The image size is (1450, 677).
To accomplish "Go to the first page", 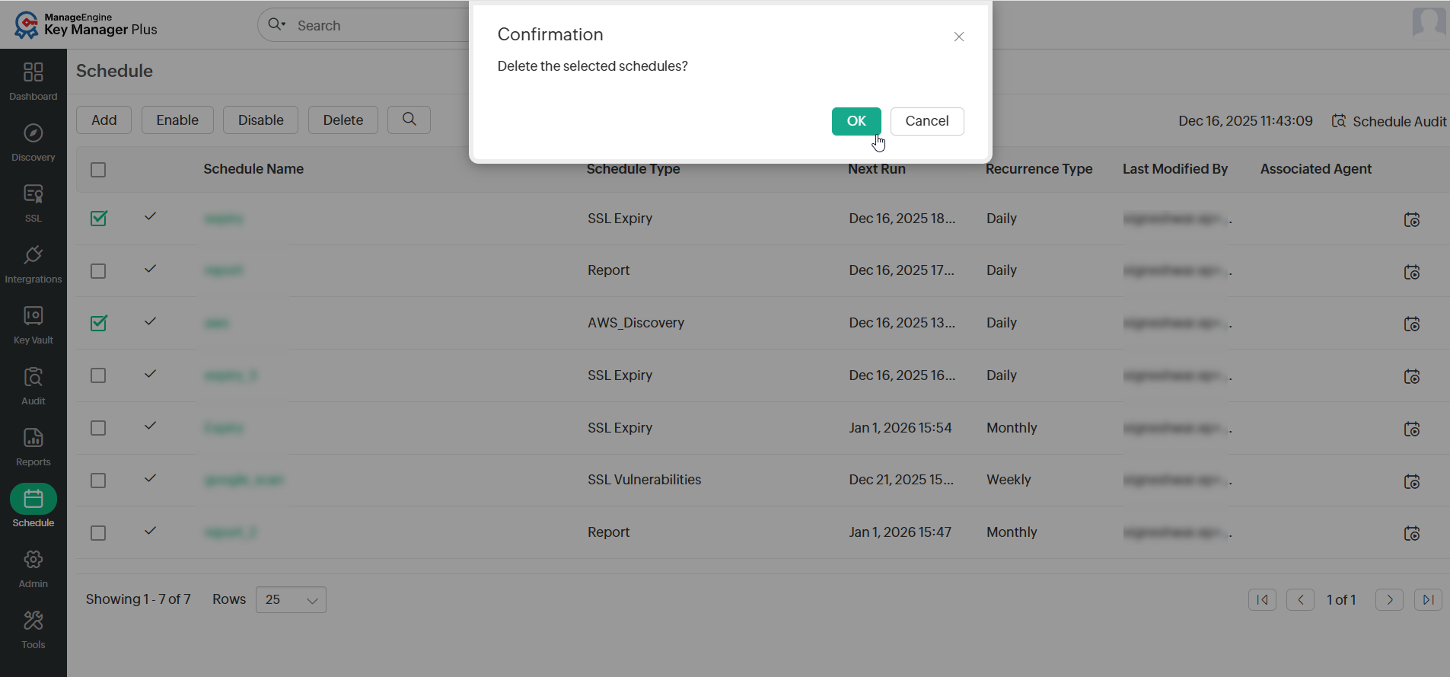I will point(1262,599).
